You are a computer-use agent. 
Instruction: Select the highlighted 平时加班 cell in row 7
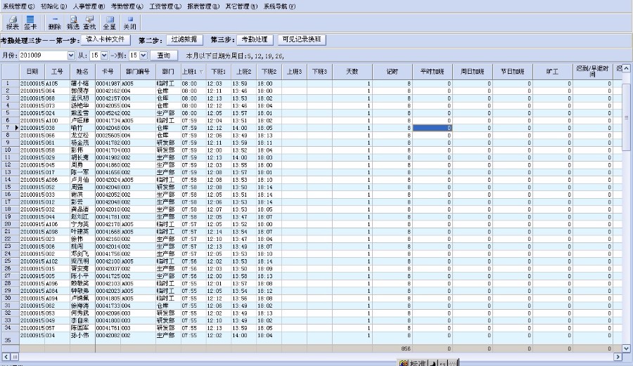433,128
